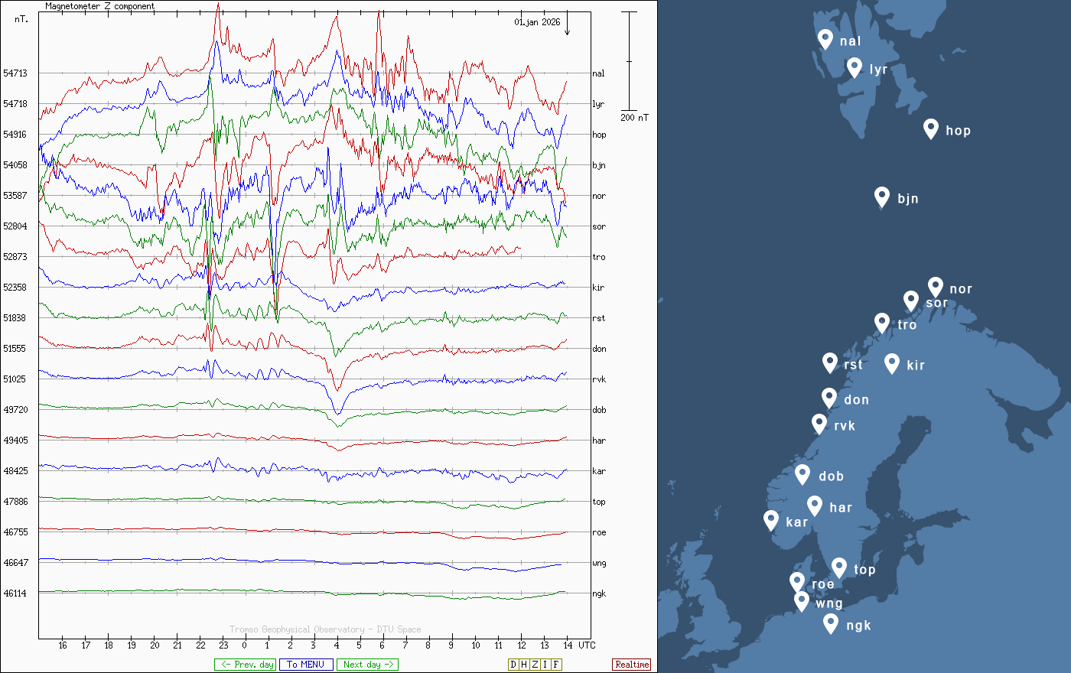Select the kar station marker
Image resolution: width=1071 pixels, height=673 pixels.
pyautogui.click(x=771, y=520)
